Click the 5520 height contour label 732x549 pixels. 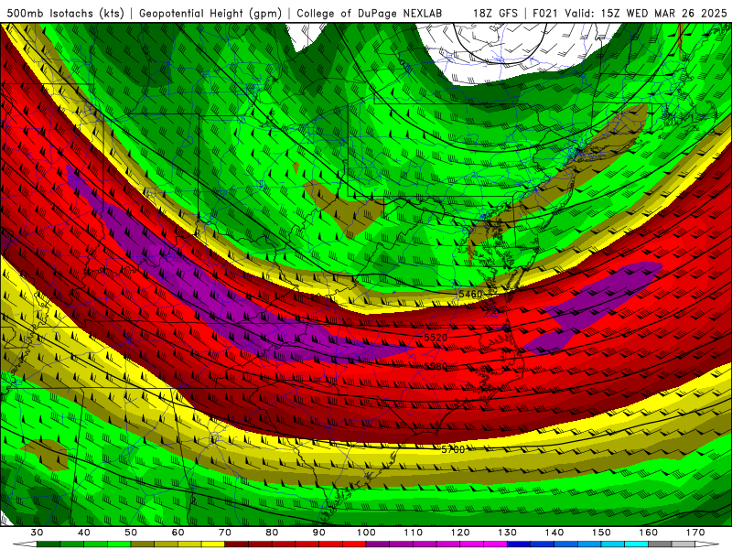pos(436,337)
